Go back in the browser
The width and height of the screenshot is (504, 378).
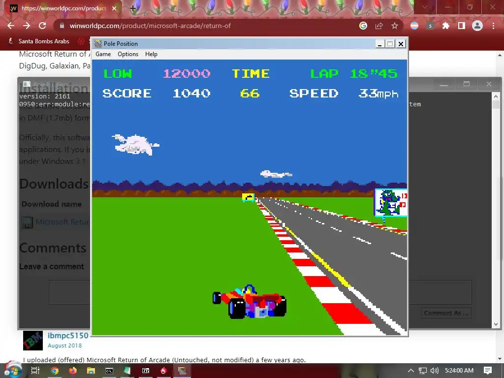point(11,26)
